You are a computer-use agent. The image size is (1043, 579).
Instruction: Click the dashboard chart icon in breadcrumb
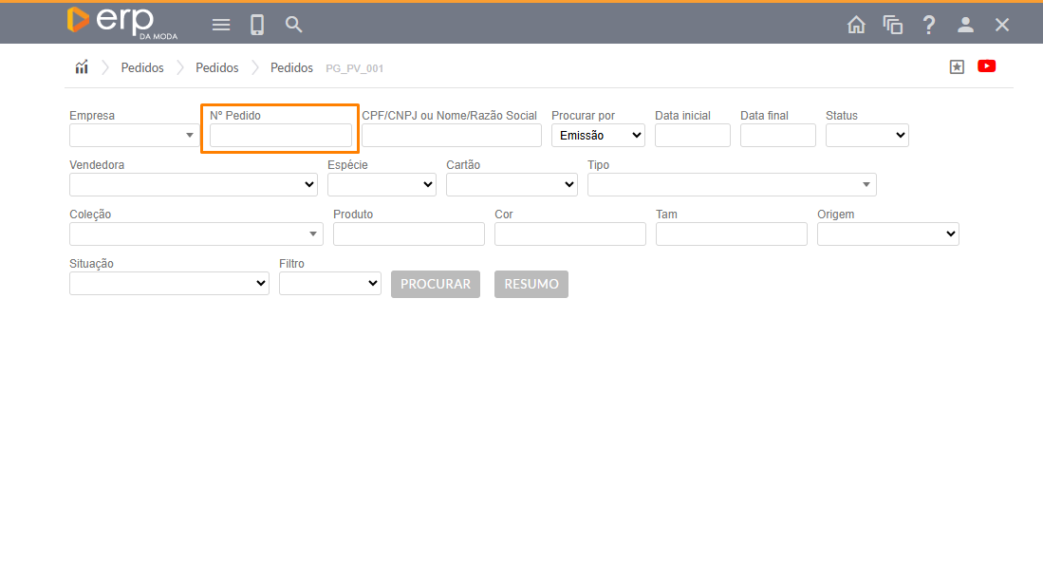[82, 67]
